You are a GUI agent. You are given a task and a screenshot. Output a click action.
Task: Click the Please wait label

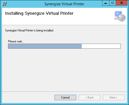(x=16, y=41)
